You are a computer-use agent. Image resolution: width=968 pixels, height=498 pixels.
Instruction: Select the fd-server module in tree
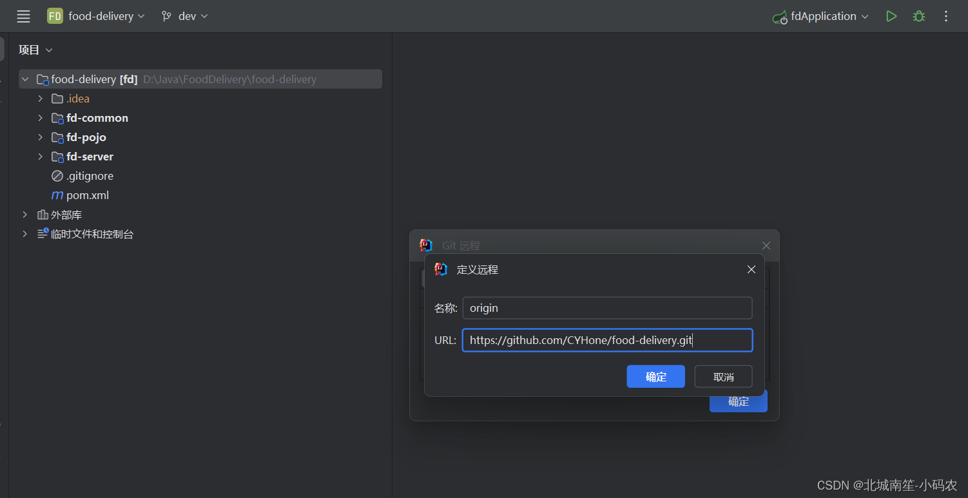tap(90, 156)
